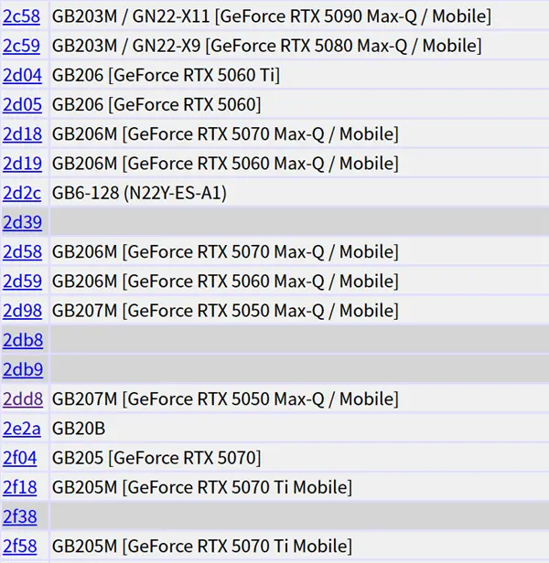Click the GB207M RTX 5050 name beside 2d98
The height and width of the screenshot is (563, 549).
click(225, 311)
